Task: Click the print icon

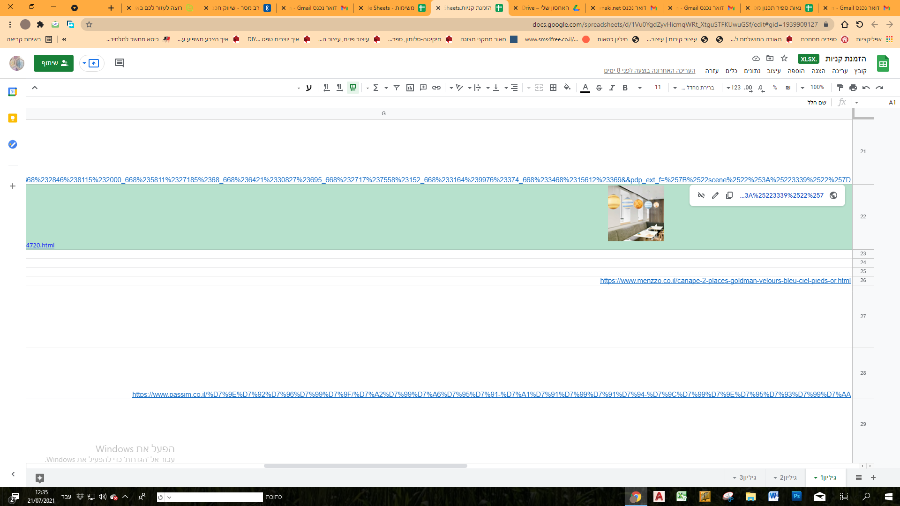Action: pos(853,88)
